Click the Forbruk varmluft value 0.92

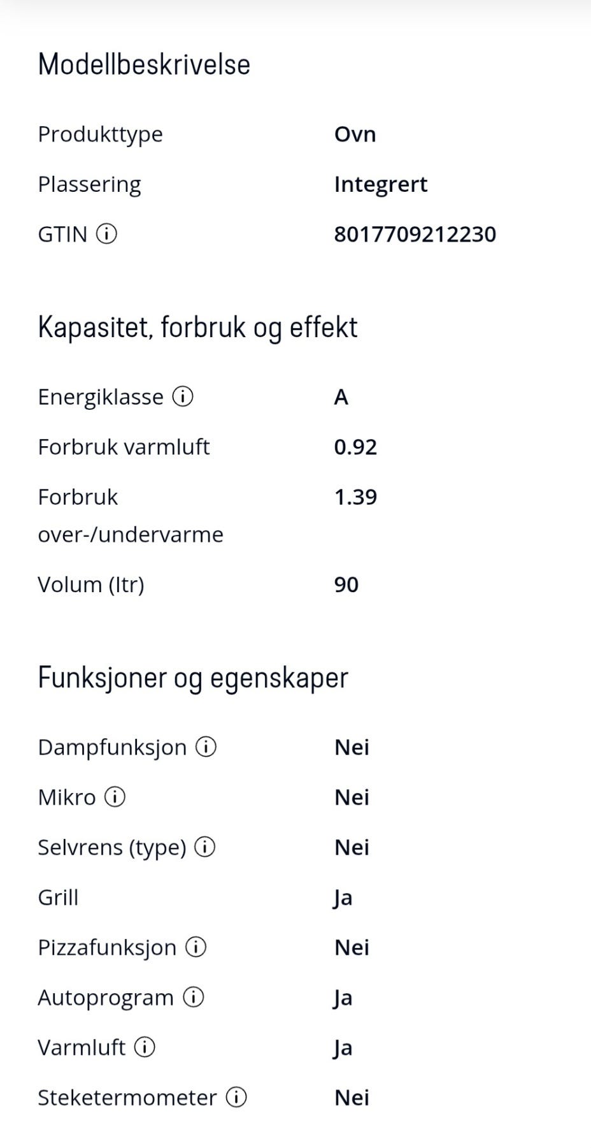tap(355, 447)
